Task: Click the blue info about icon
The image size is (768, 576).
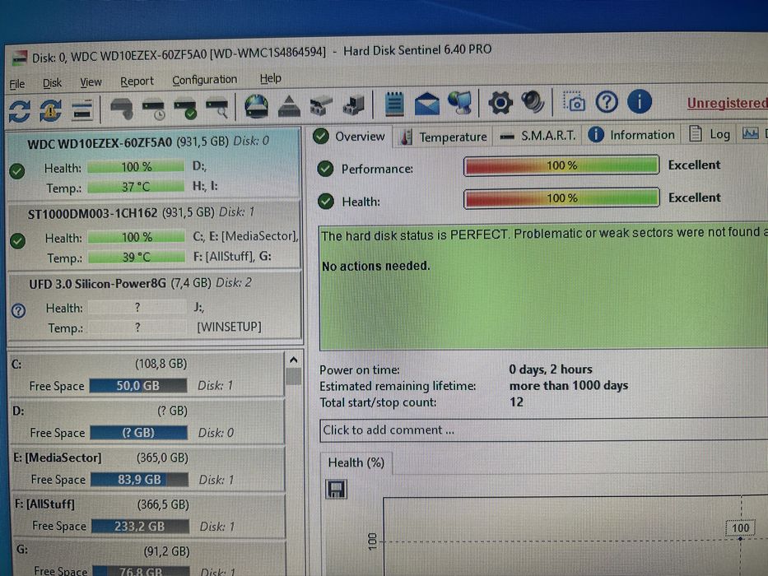Action: coord(640,101)
